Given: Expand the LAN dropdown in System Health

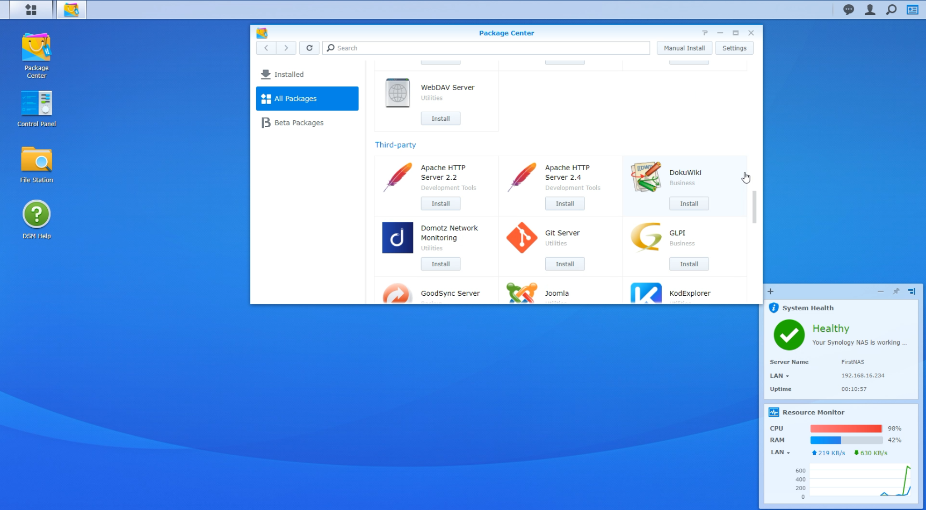Looking at the screenshot, I should tap(780, 376).
